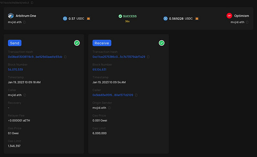This screenshot has height=157, width=257.
Task: Click mvjid.eth under Arbitrum One header
Action: pos(15,22)
